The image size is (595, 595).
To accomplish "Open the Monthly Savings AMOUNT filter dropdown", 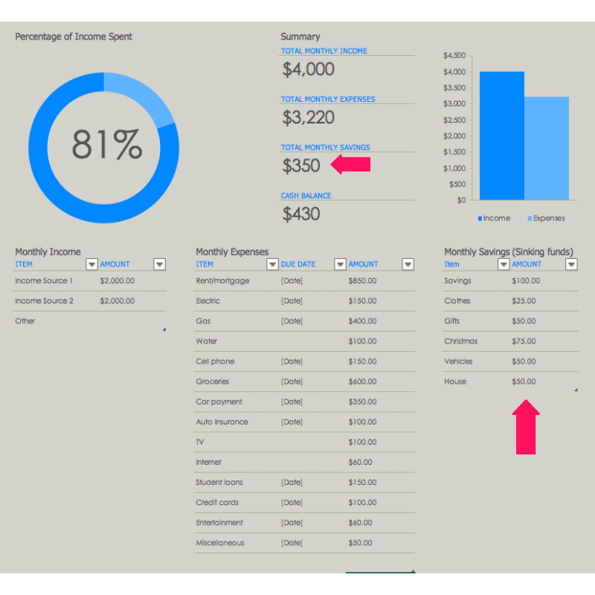I will tap(571, 264).
